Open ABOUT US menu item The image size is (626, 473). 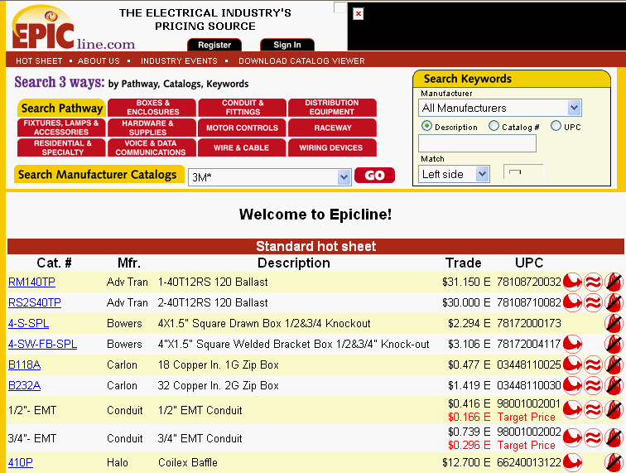click(99, 61)
